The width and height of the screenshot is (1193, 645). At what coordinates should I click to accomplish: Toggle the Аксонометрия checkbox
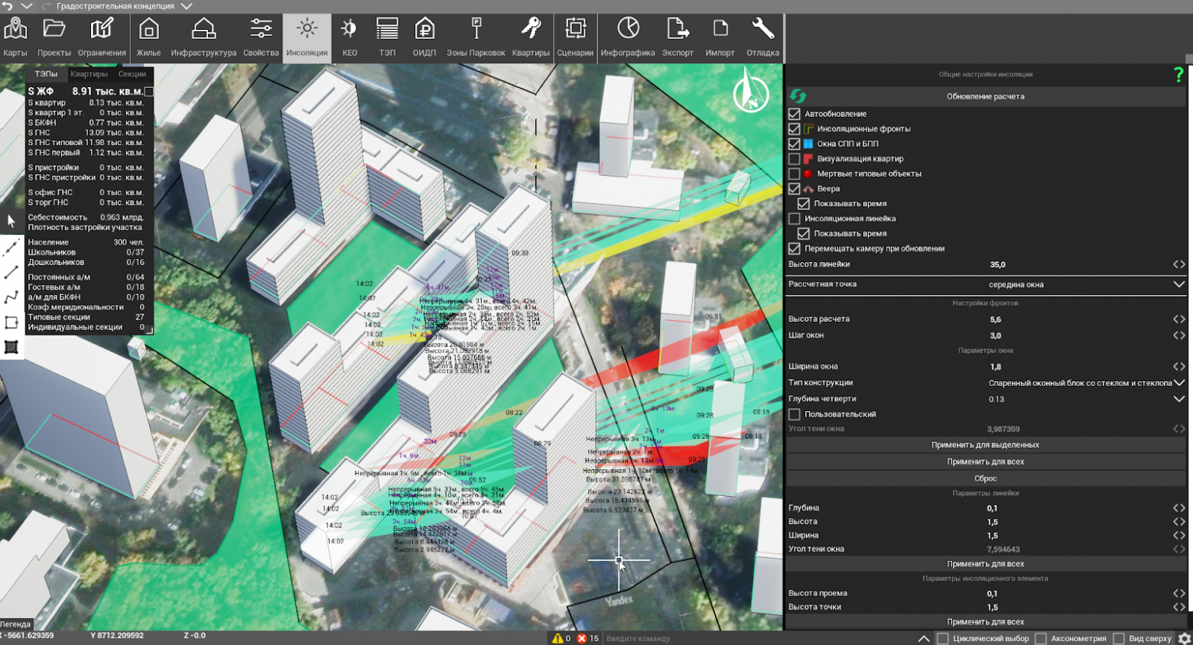point(1041,638)
